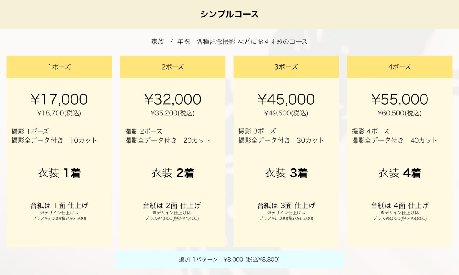
Task: Click the 衣装 1着 label
Action: click(x=59, y=173)
